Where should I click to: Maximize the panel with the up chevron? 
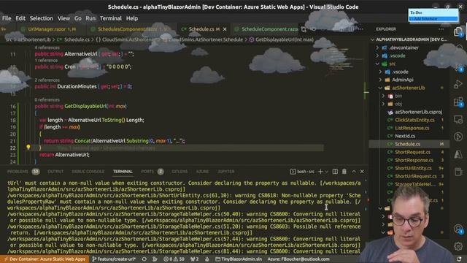(x=354, y=172)
